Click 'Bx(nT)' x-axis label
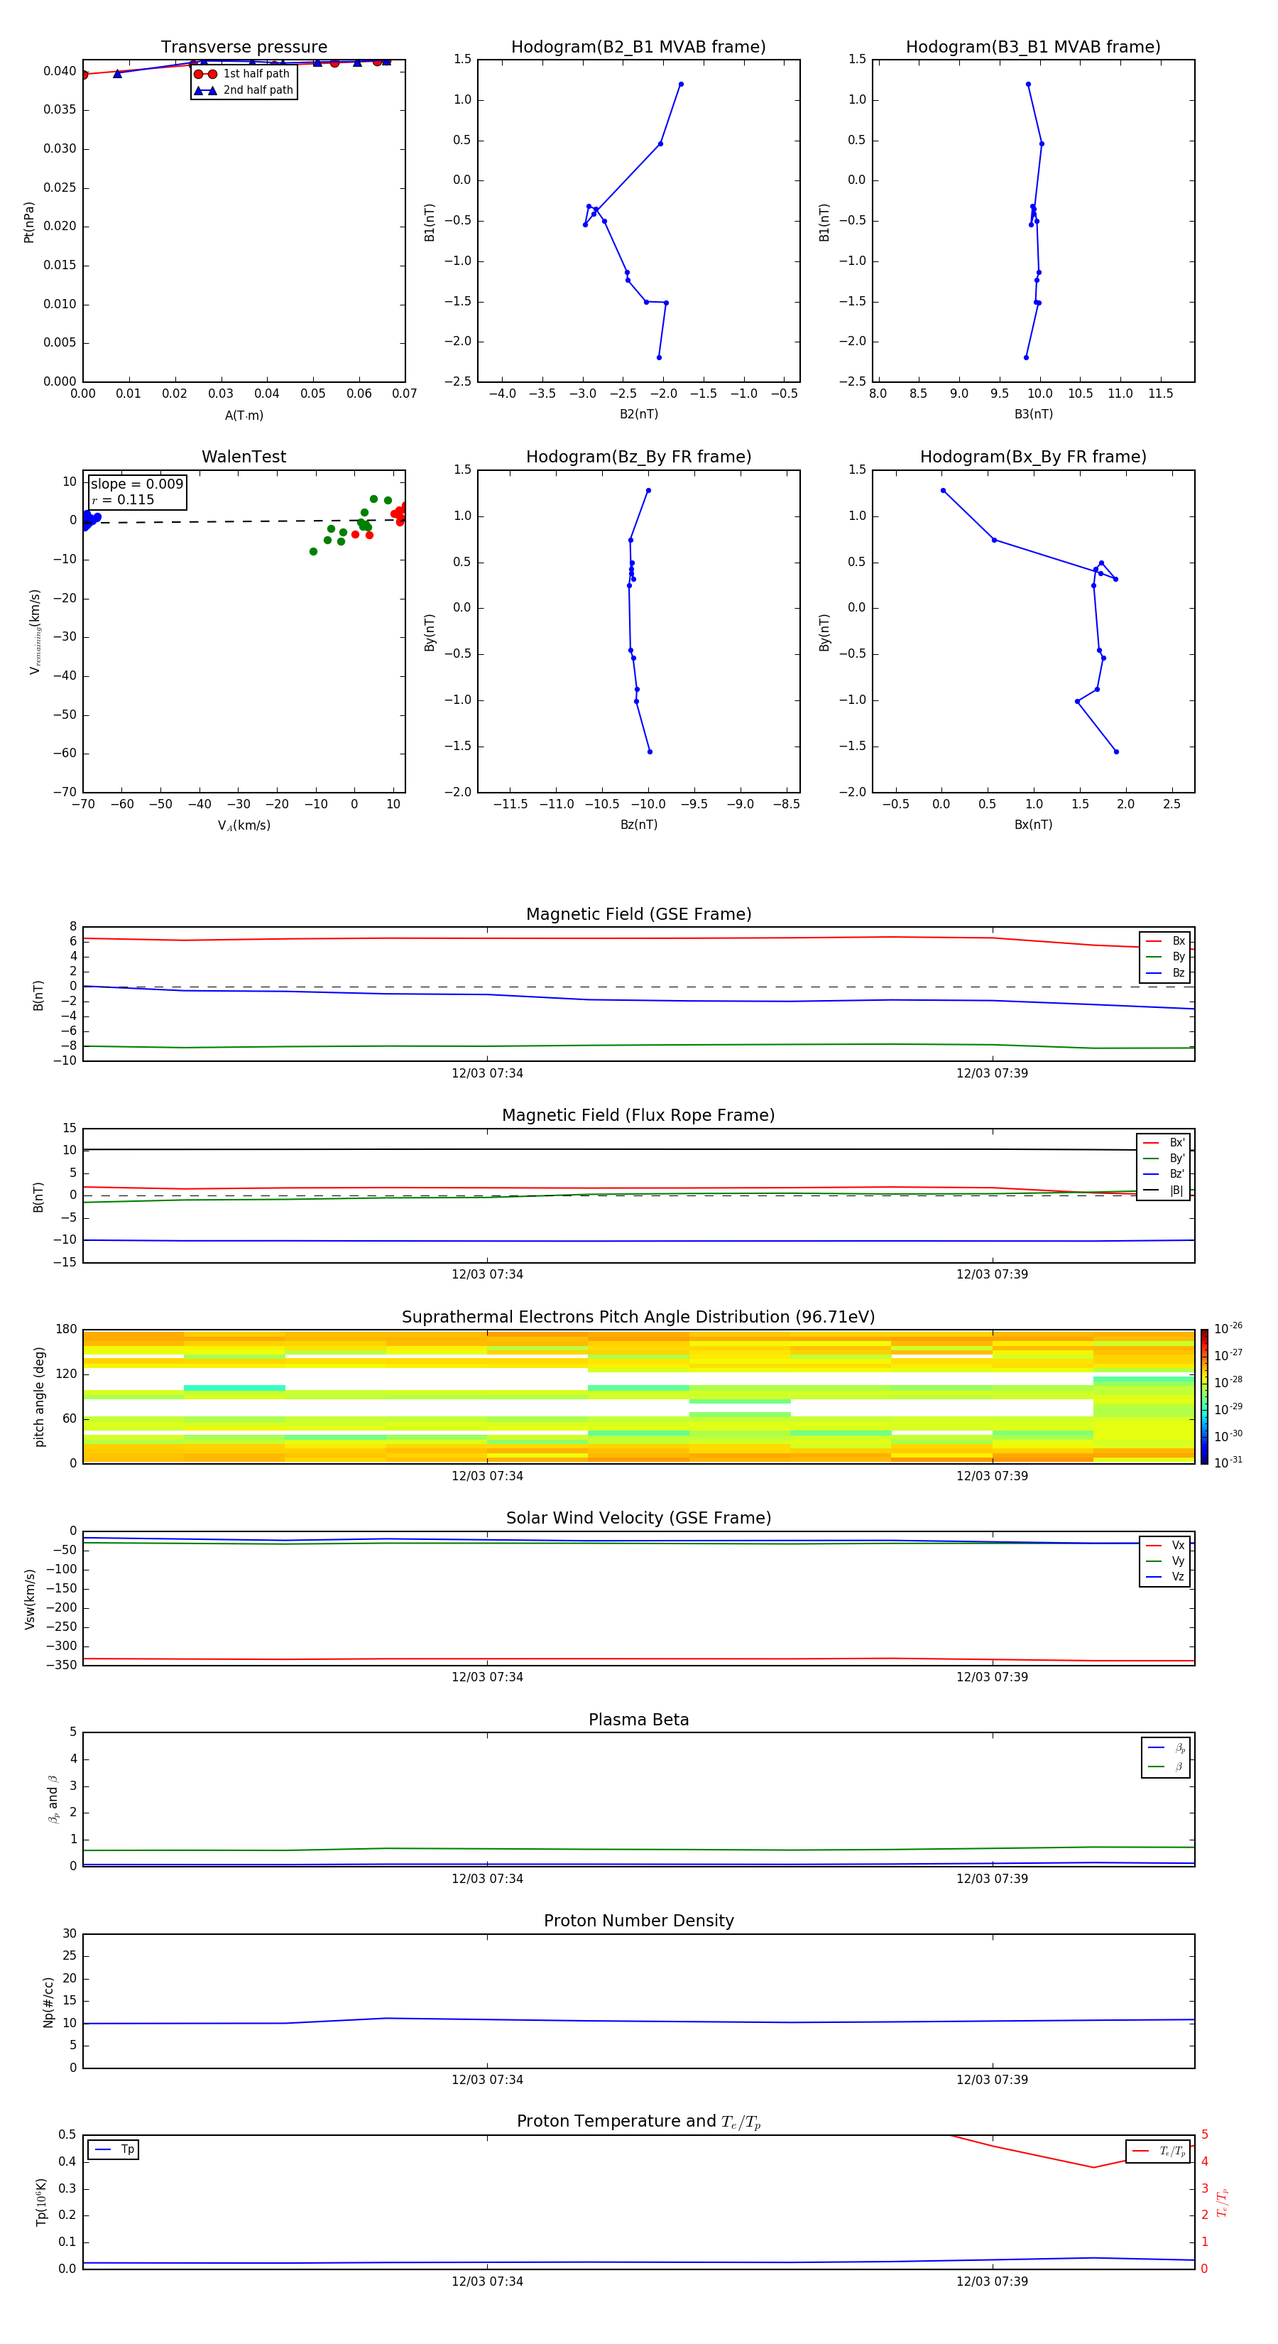Screen dimensions: 1278x2344 [x=1033, y=825]
